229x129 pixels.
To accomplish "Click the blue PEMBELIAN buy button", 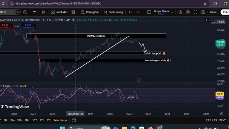I will click(x=28, y=26).
